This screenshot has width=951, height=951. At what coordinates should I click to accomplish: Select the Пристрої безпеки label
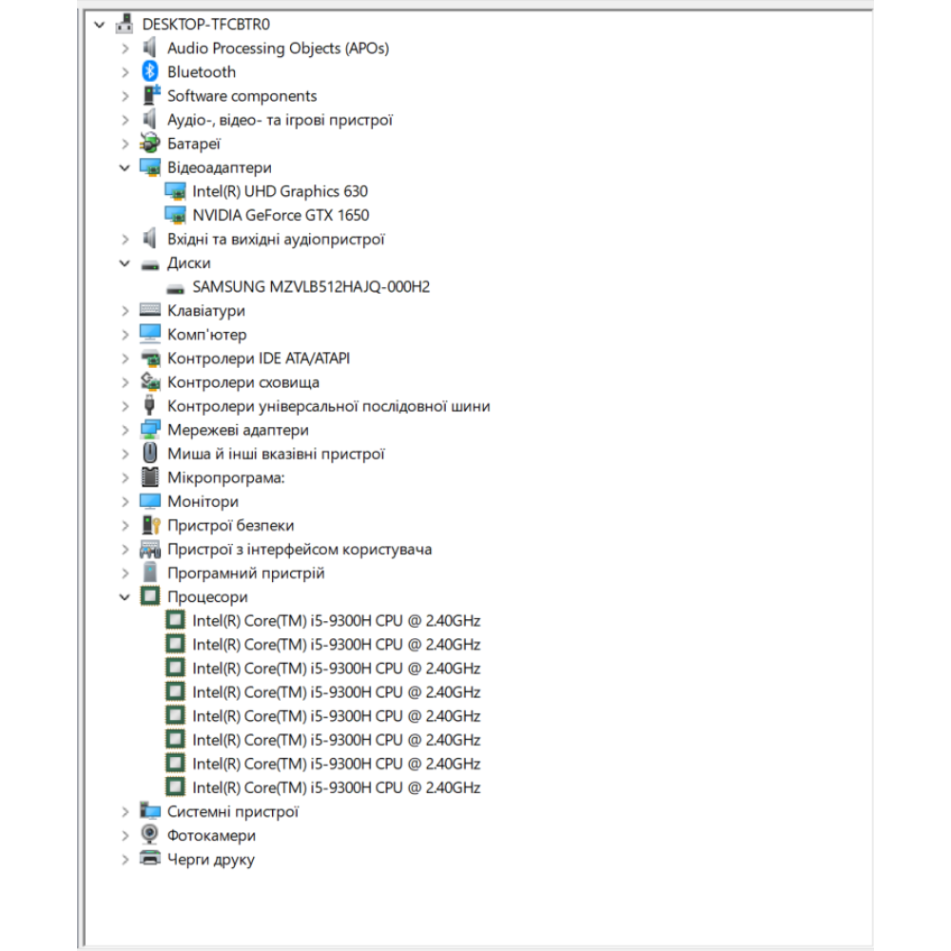(x=230, y=526)
